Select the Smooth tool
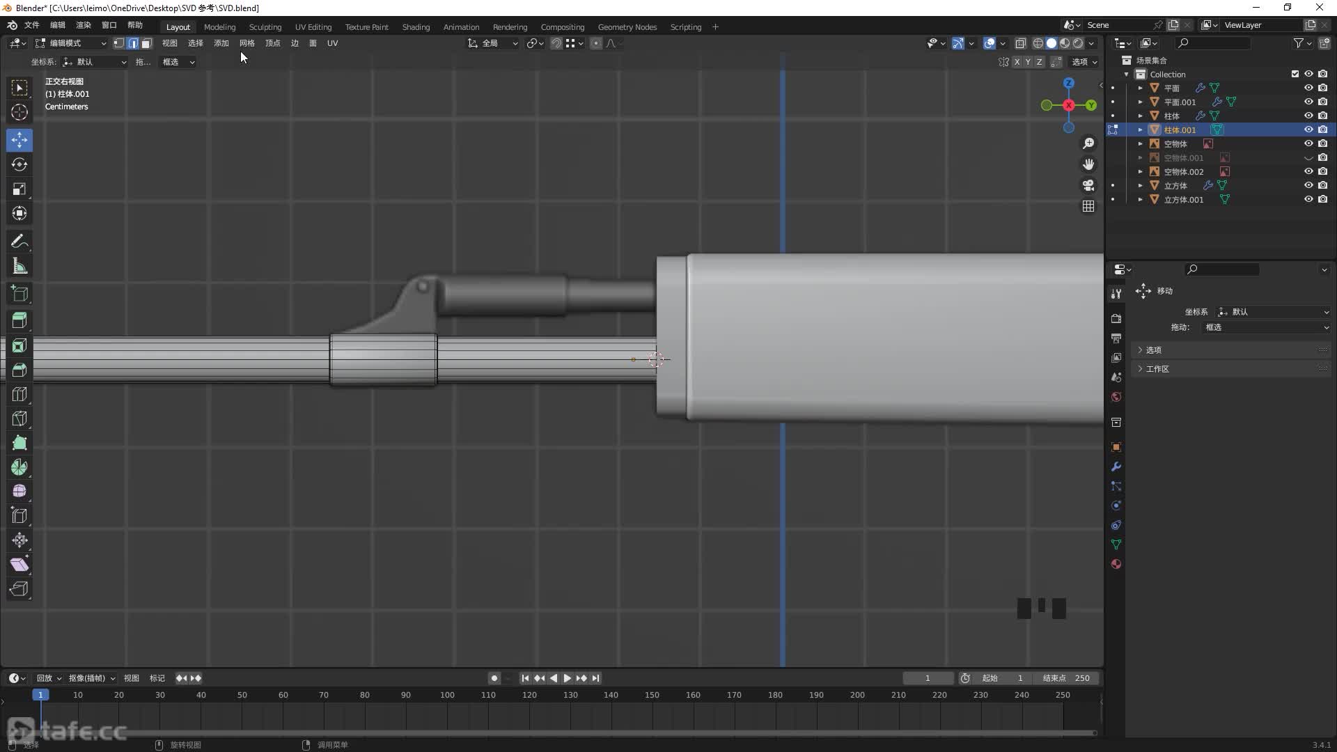Screen dimensions: 1337x752 click(19, 492)
